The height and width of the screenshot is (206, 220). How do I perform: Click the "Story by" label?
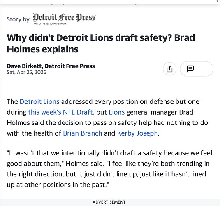pyautogui.click(x=18, y=19)
